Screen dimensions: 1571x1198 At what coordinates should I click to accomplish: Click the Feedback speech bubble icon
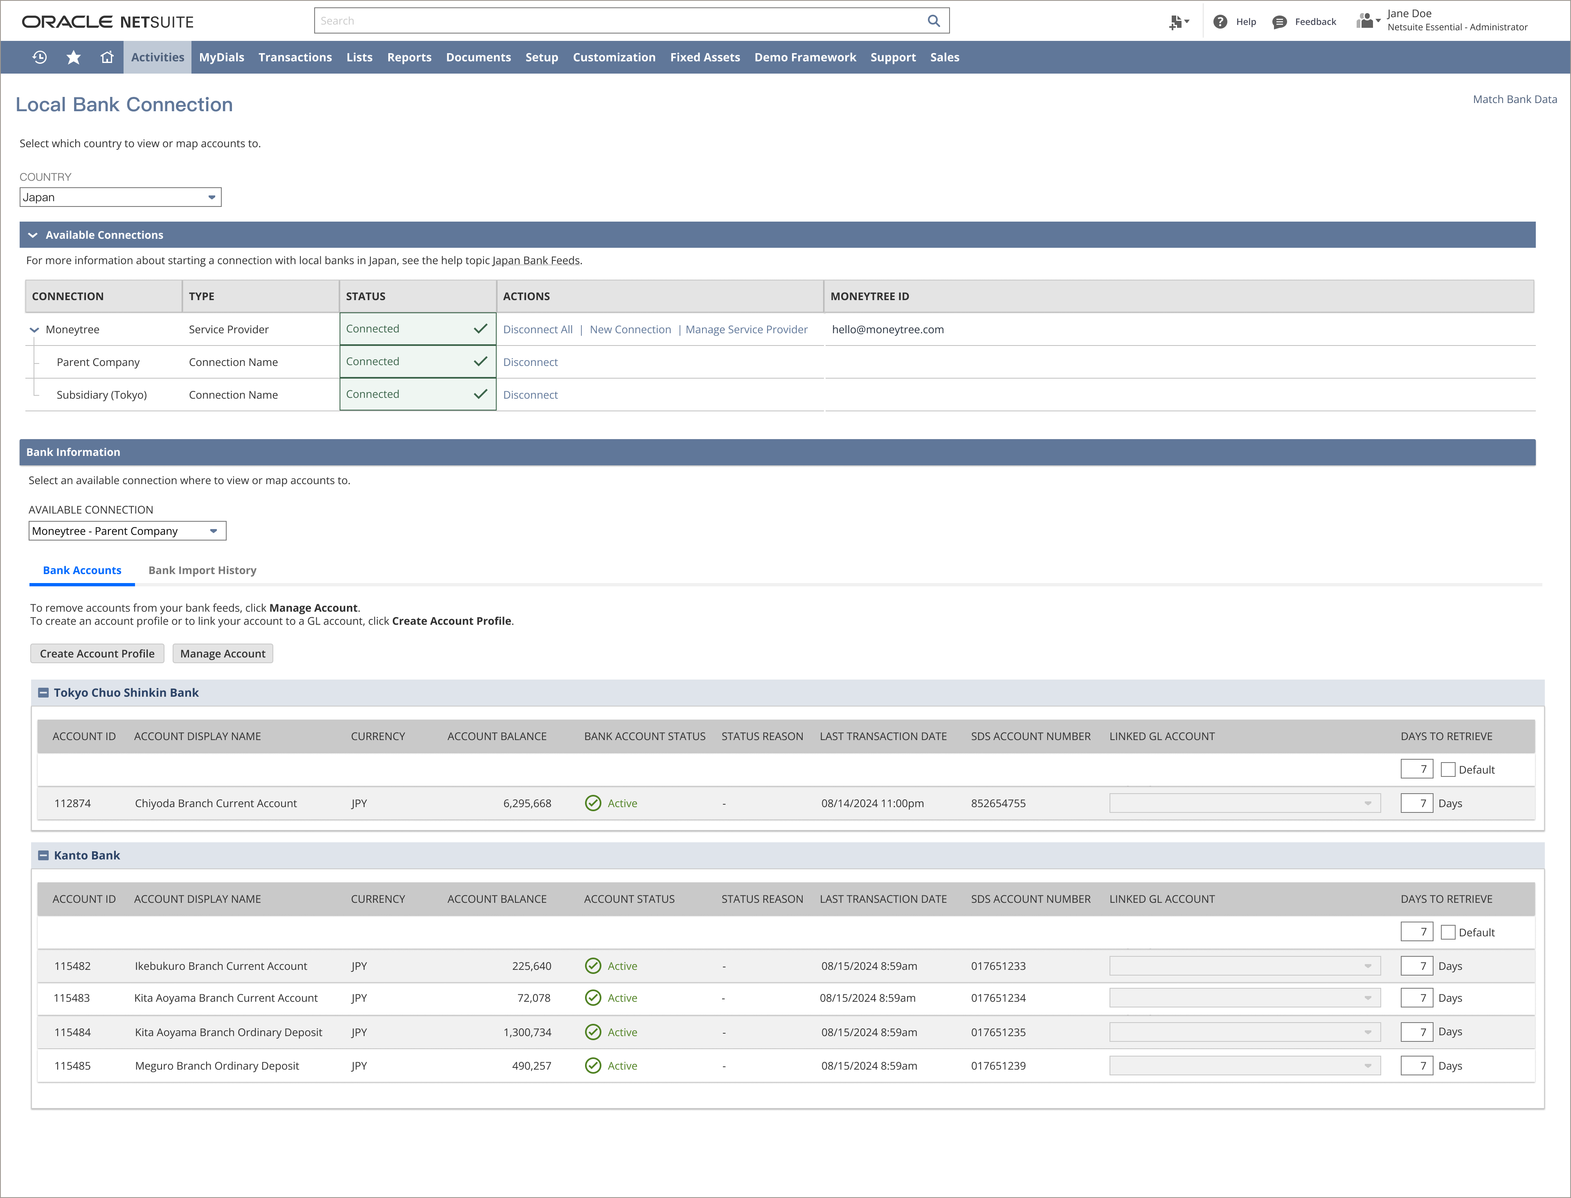1279,22
